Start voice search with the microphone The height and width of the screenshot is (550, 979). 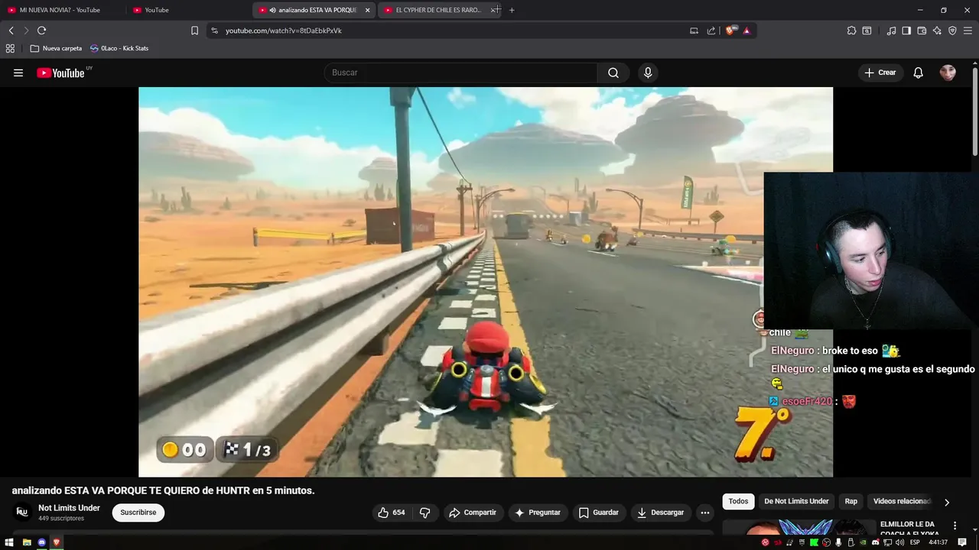coord(648,73)
